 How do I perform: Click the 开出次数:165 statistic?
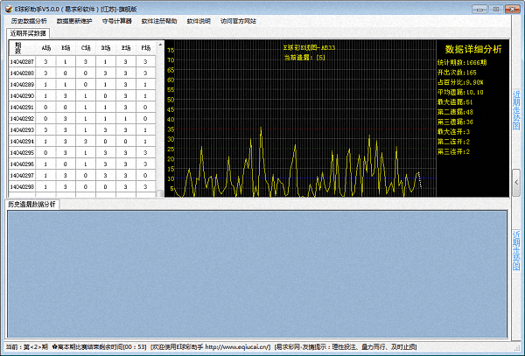tap(457, 73)
